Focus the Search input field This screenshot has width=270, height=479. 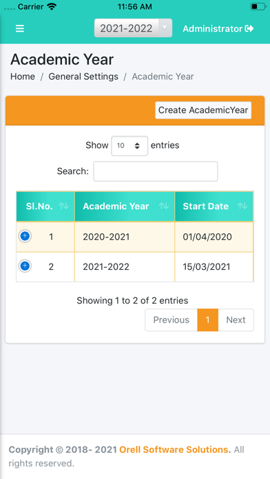coord(156,171)
